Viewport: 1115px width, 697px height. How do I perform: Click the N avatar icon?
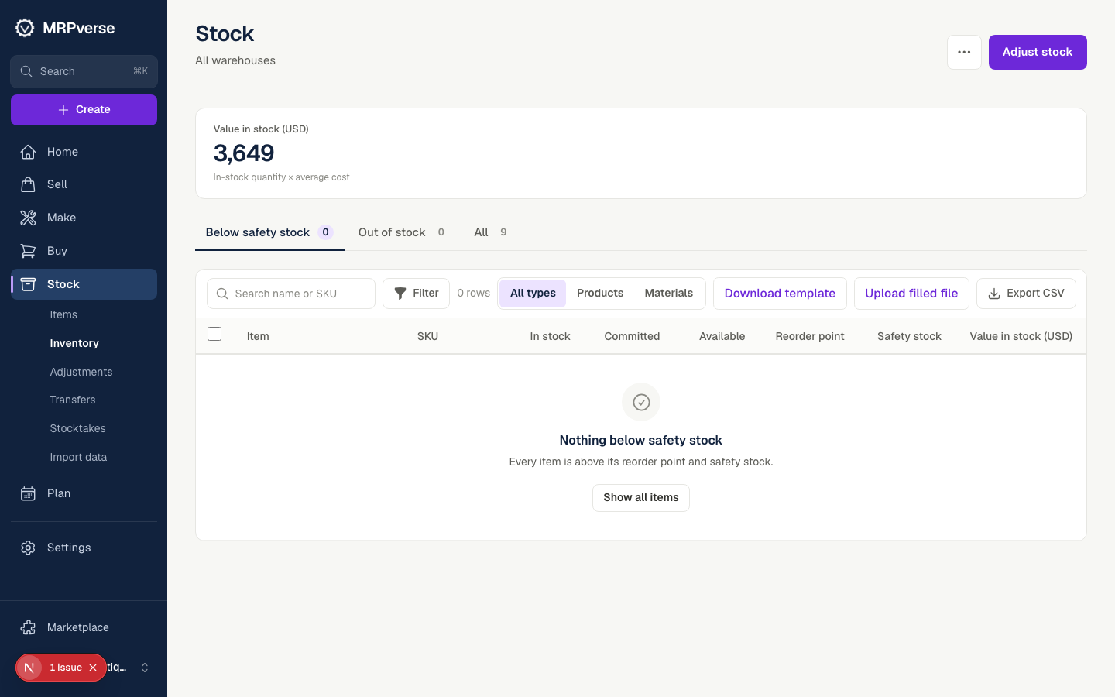29,668
